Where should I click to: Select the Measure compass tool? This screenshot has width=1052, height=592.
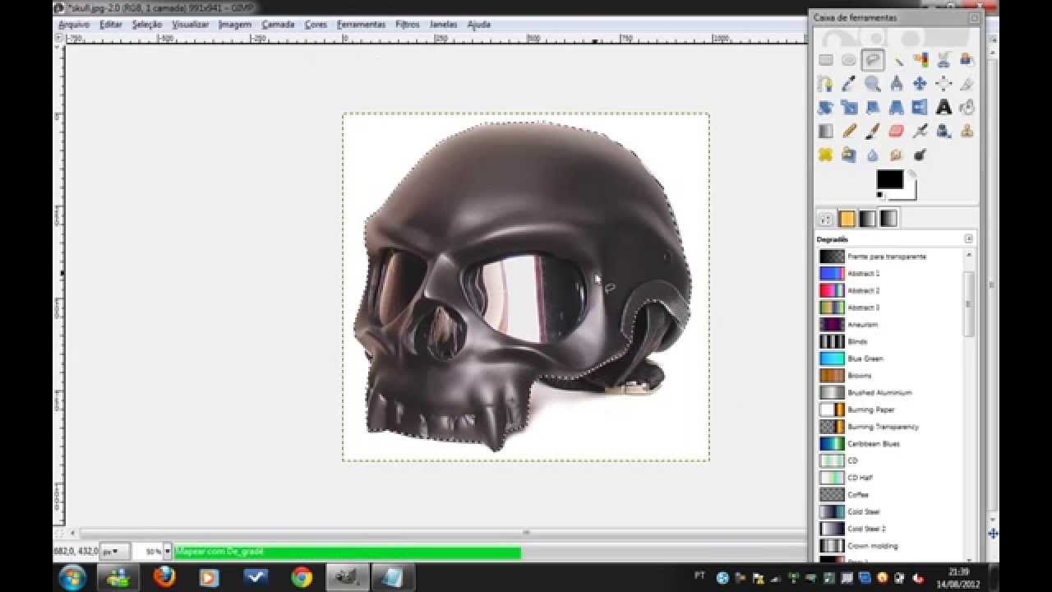point(897,84)
